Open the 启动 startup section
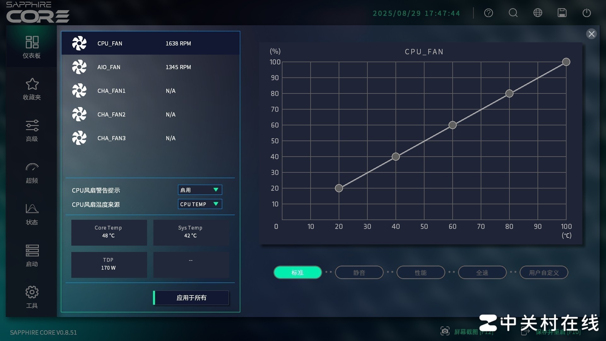The height and width of the screenshot is (341, 606). (x=32, y=255)
